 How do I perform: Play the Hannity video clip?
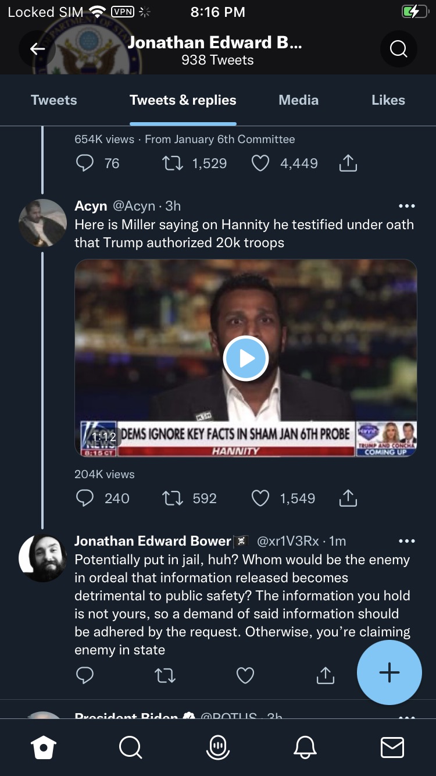tap(245, 358)
